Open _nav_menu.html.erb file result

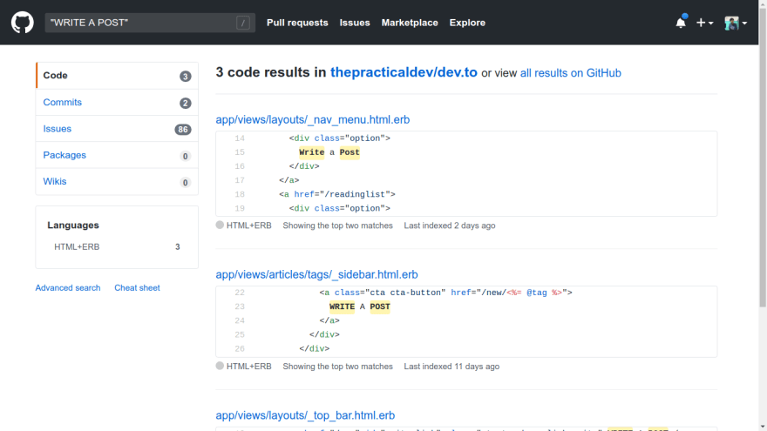[x=313, y=120]
